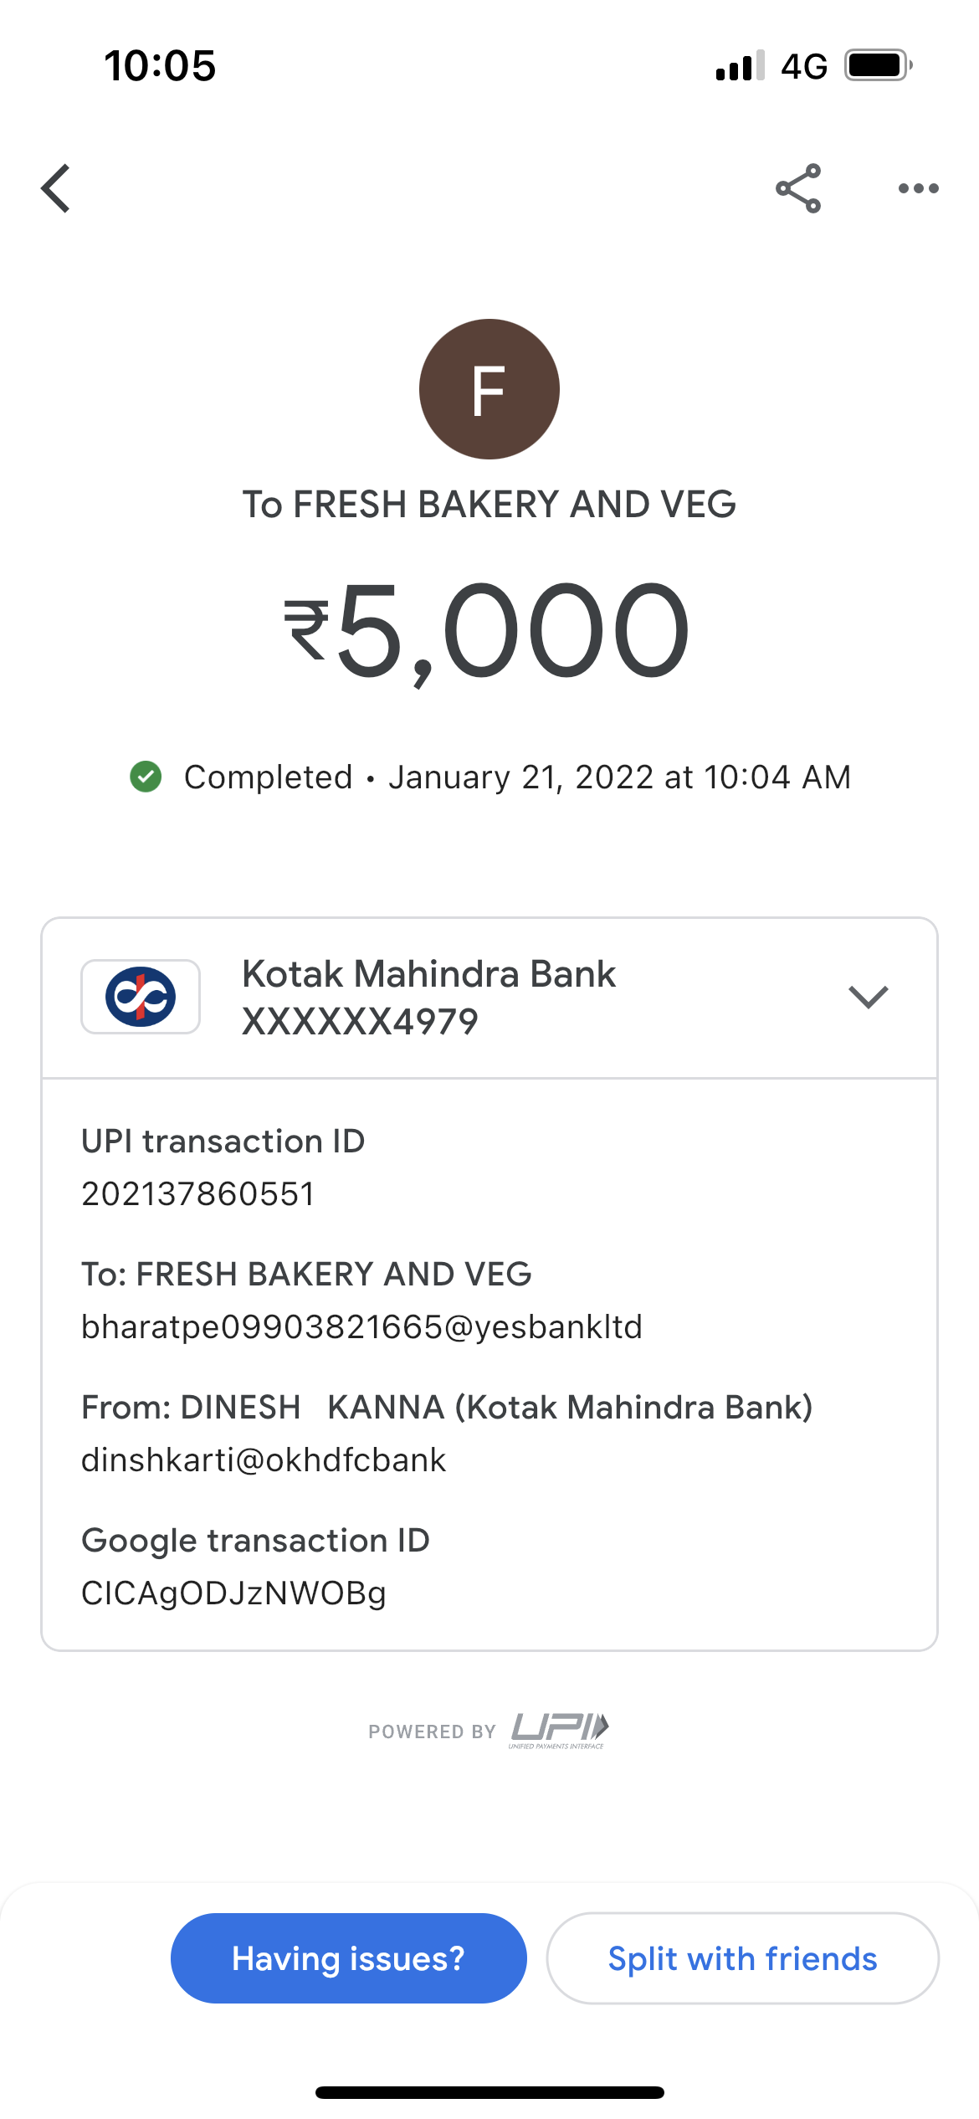
Task: Tap the battery icon in status bar
Action: pyautogui.click(x=877, y=65)
